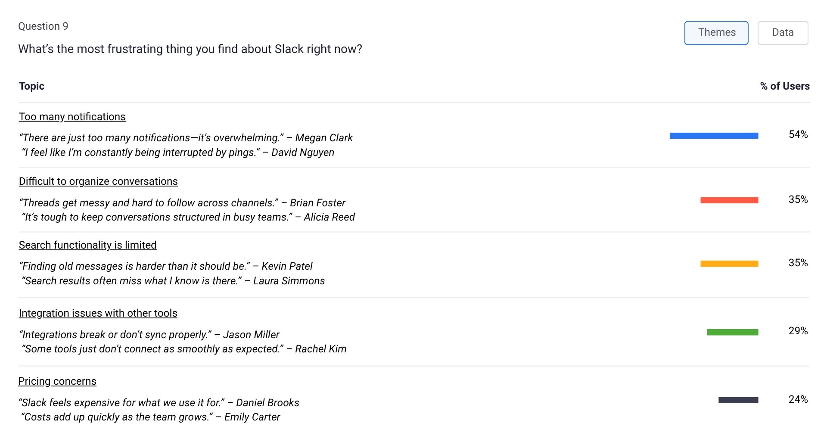Image resolution: width=827 pixels, height=442 pixels.
Task: Select Emily Carter's quote about costs
Action: (152, 417)
